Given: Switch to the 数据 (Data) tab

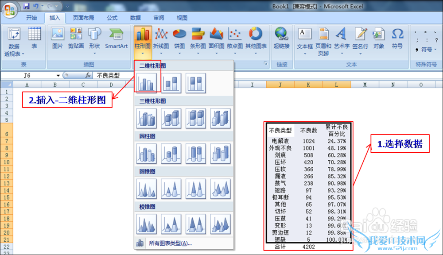Looking at the screenshot, I should [x=135, y=18].
